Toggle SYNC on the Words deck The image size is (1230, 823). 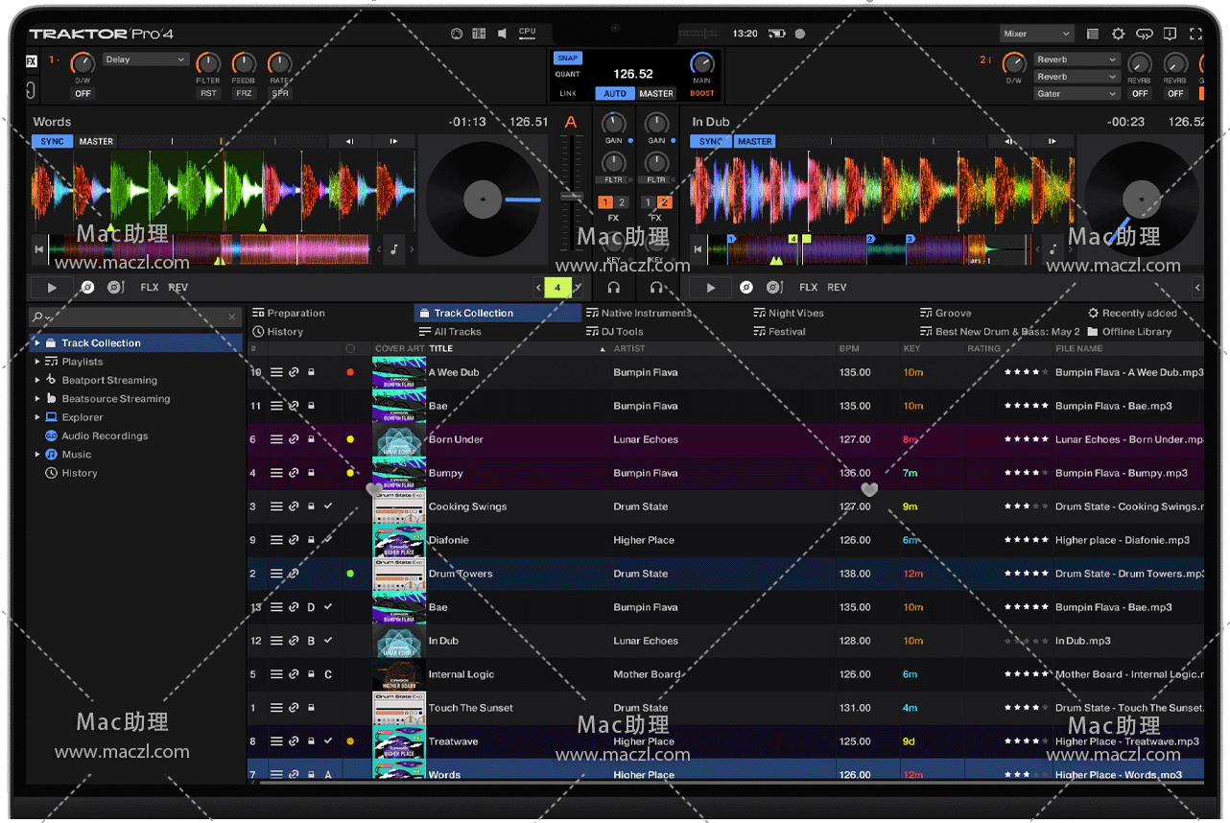click(x=52, y=141)
